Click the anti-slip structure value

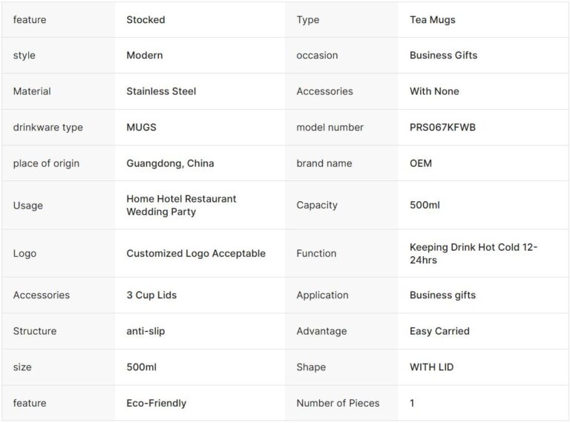tap(145, 331)
